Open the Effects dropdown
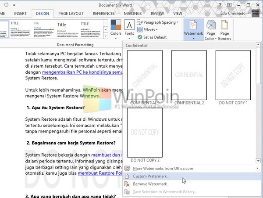263x198 pixels. [147, 30]
